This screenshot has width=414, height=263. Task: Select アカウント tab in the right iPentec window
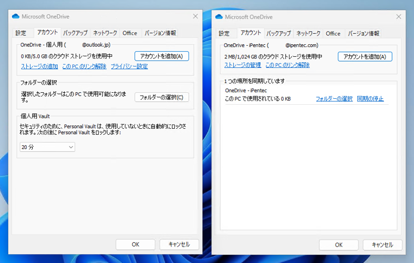[251, 33]
